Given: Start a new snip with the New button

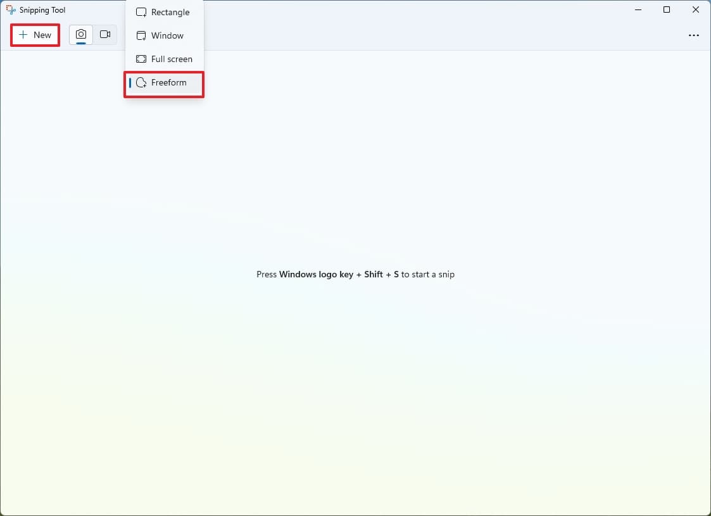Looking at the screenshot, I should pos(35,35).
